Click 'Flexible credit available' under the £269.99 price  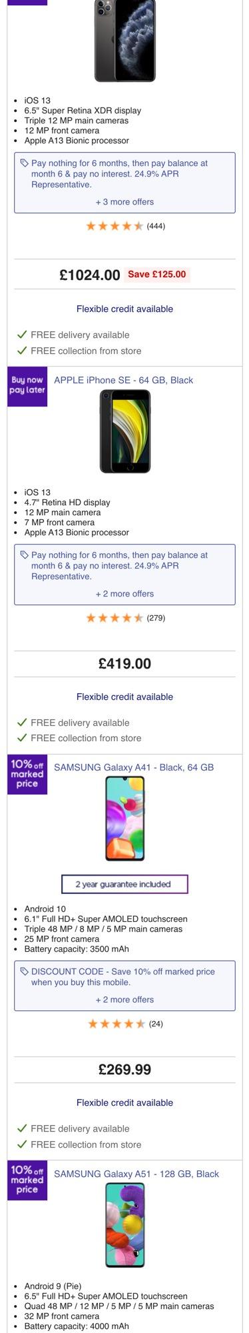pos(124,1102)
